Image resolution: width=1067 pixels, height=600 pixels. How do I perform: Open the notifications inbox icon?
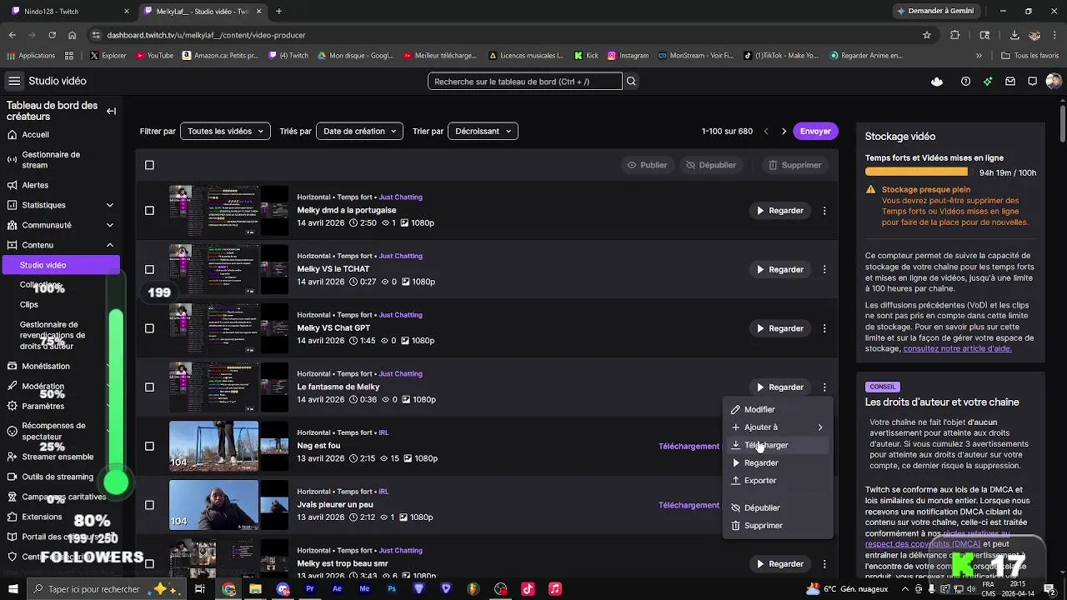pos(1010,82)
